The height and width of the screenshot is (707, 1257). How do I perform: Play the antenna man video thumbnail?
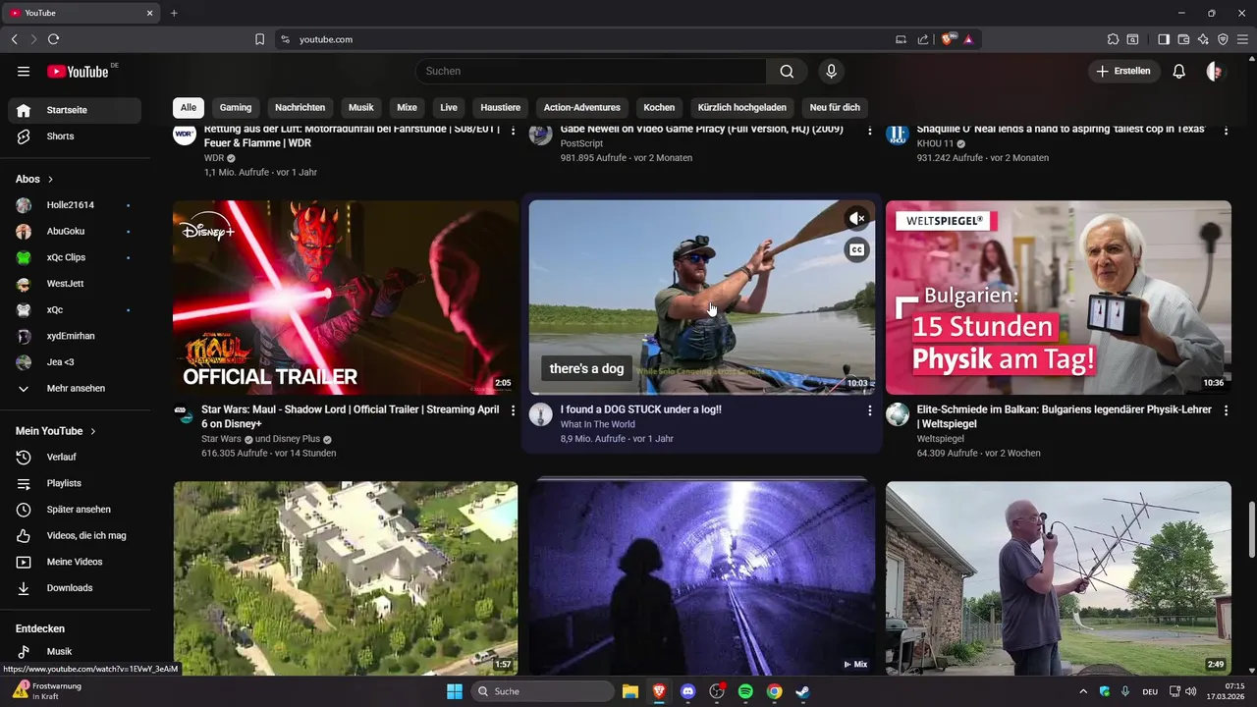click(1059, 578)
